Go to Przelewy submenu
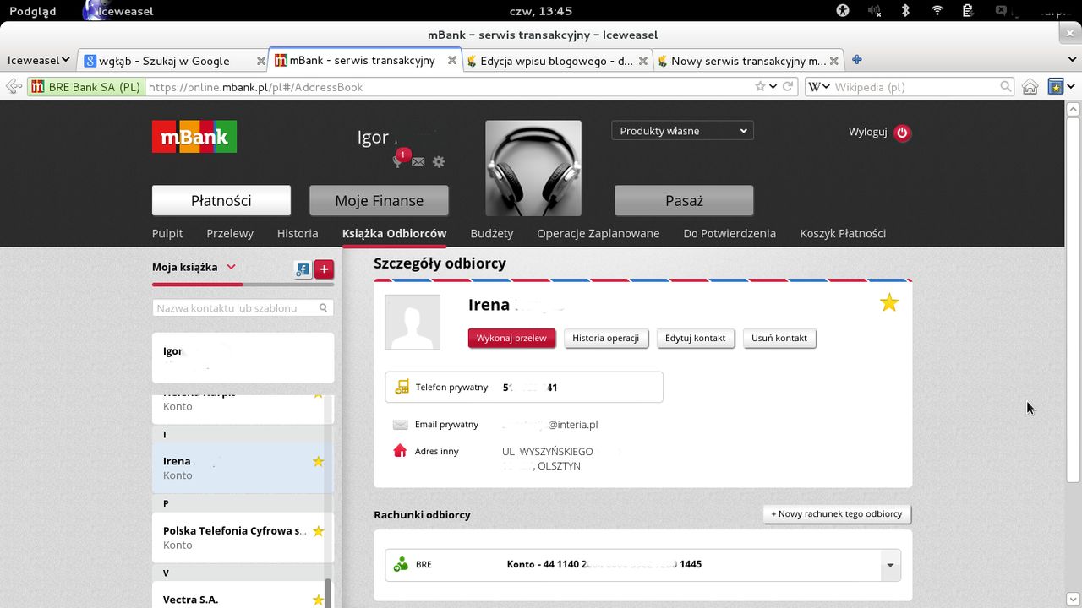This screenshot has width=1082, height=608. pyautogui.click(x=230, y=233)
